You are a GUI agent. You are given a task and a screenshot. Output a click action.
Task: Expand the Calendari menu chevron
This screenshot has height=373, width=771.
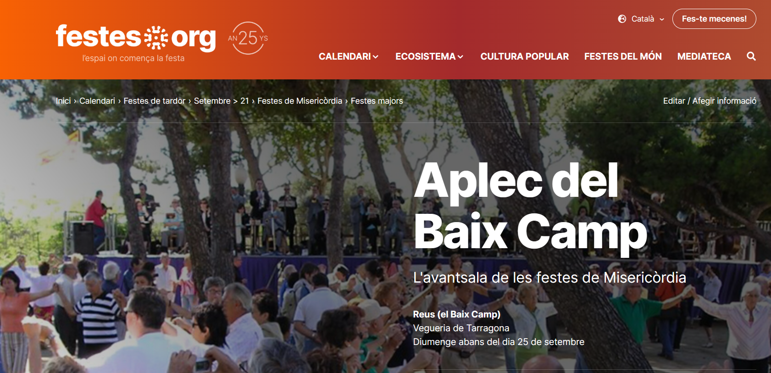tap(376, 57)
